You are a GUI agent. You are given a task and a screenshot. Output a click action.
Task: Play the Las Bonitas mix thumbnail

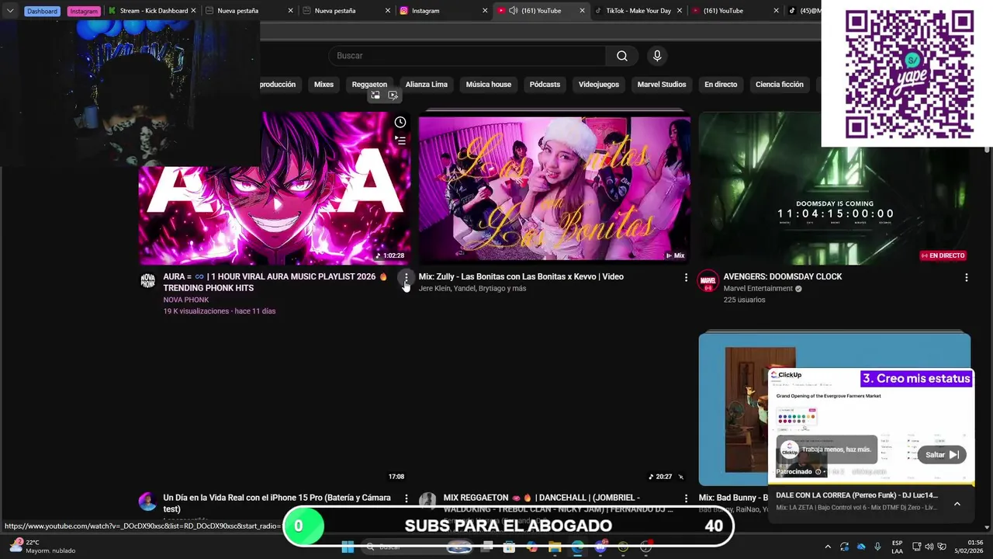point(555,189)
